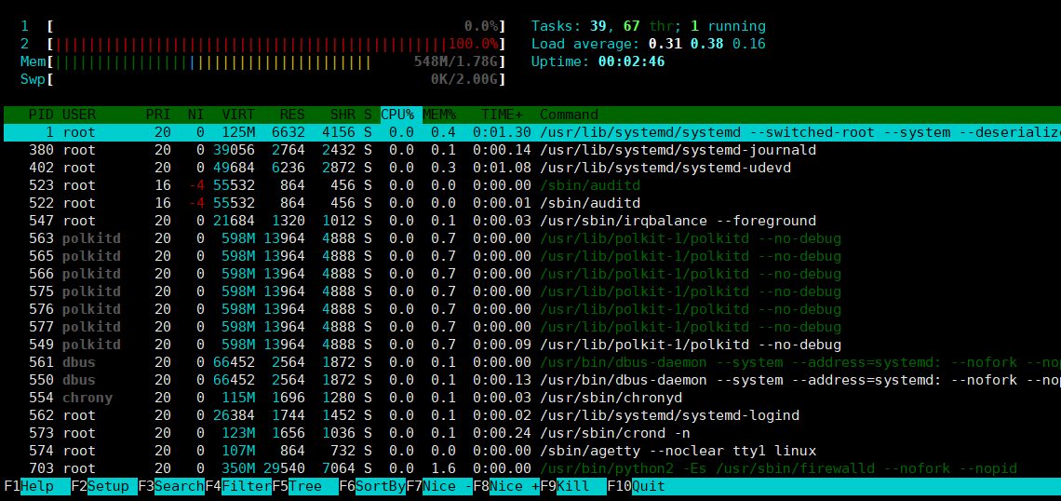Select the agetty tty1 process row
Viewport: 1061px width, 501px height.
click(x=532, y=450)
